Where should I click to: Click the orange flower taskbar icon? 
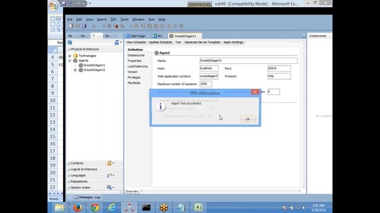(164, 208)
